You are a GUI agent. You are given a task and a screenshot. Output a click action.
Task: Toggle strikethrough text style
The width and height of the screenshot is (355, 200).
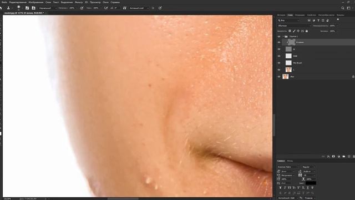click(x=312, y=188)
